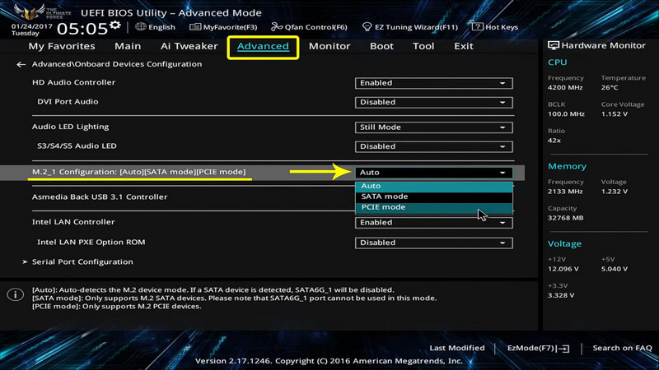
Task: Launch EZ Tuning Wizard bulb icon
Action: click(x=367, y=27)
